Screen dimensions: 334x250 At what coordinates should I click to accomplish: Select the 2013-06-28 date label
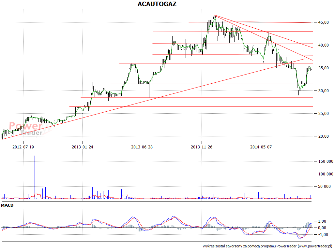(x=142, y=147)
